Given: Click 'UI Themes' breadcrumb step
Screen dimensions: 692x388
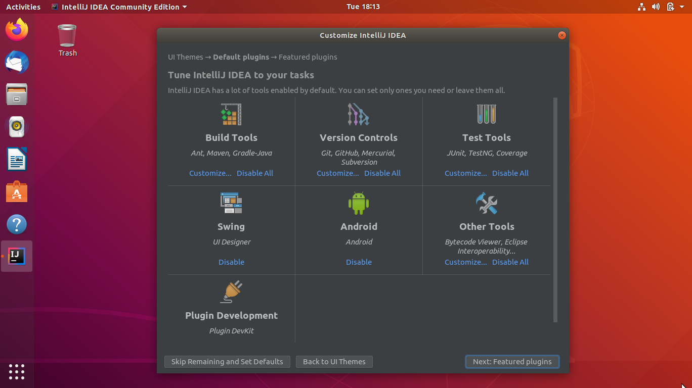Looking at the screenshot, I should 185,57.
